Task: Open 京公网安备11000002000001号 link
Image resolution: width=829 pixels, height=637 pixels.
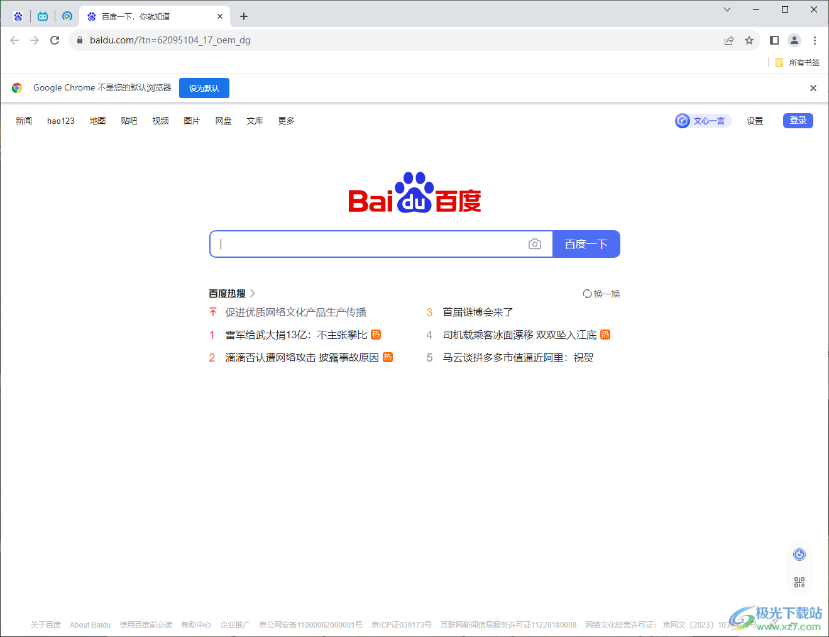Action: tap(310, 625)
